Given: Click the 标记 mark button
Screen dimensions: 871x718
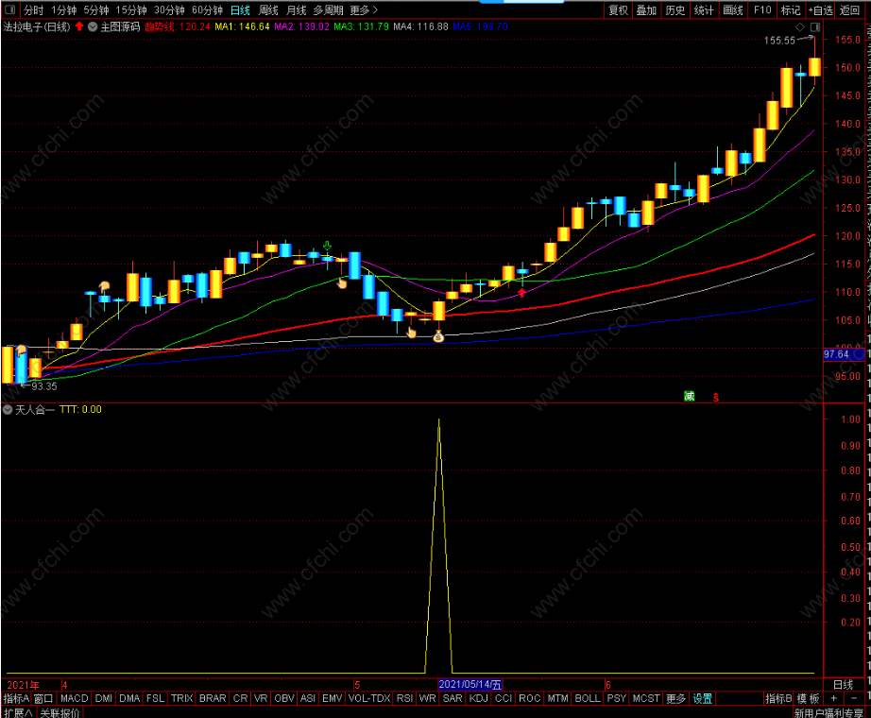Looking at the screenshot, I should (791, 10).
